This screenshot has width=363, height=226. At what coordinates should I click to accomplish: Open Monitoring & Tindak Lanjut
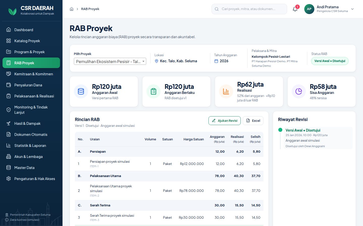pos(31,110)
